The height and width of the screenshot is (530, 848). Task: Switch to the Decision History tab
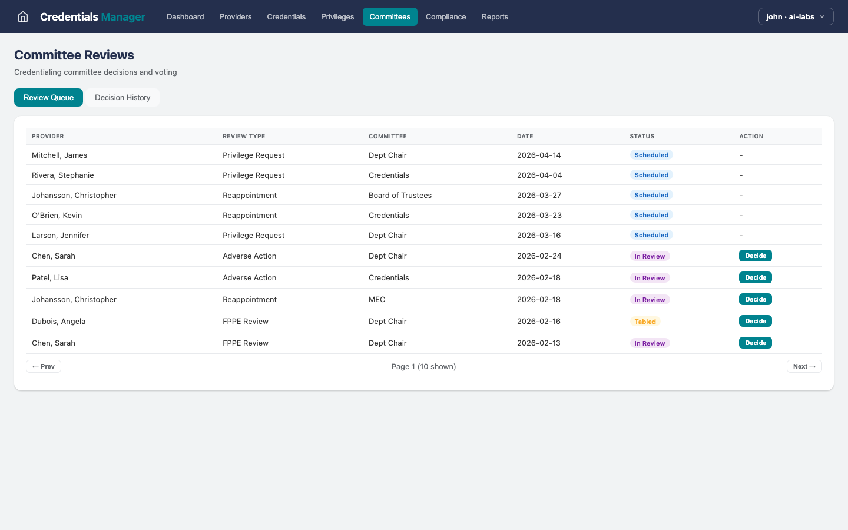122,97
